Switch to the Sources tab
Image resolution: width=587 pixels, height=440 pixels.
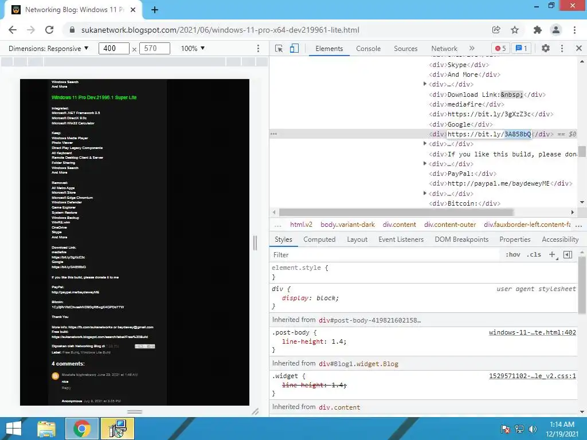[405, 49]
